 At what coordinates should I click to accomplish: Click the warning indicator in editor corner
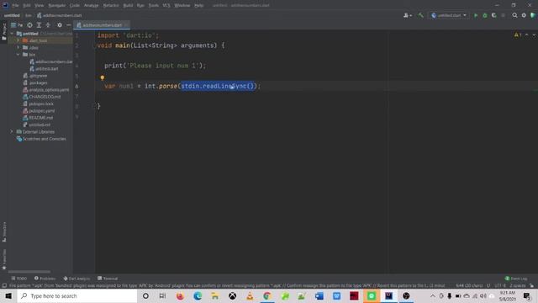(x=518, y=35)
